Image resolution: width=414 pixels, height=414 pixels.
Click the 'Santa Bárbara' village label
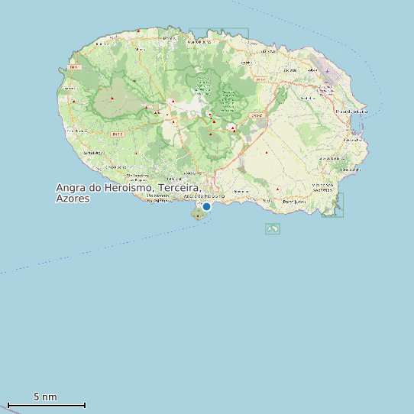(x=94, y=153)
